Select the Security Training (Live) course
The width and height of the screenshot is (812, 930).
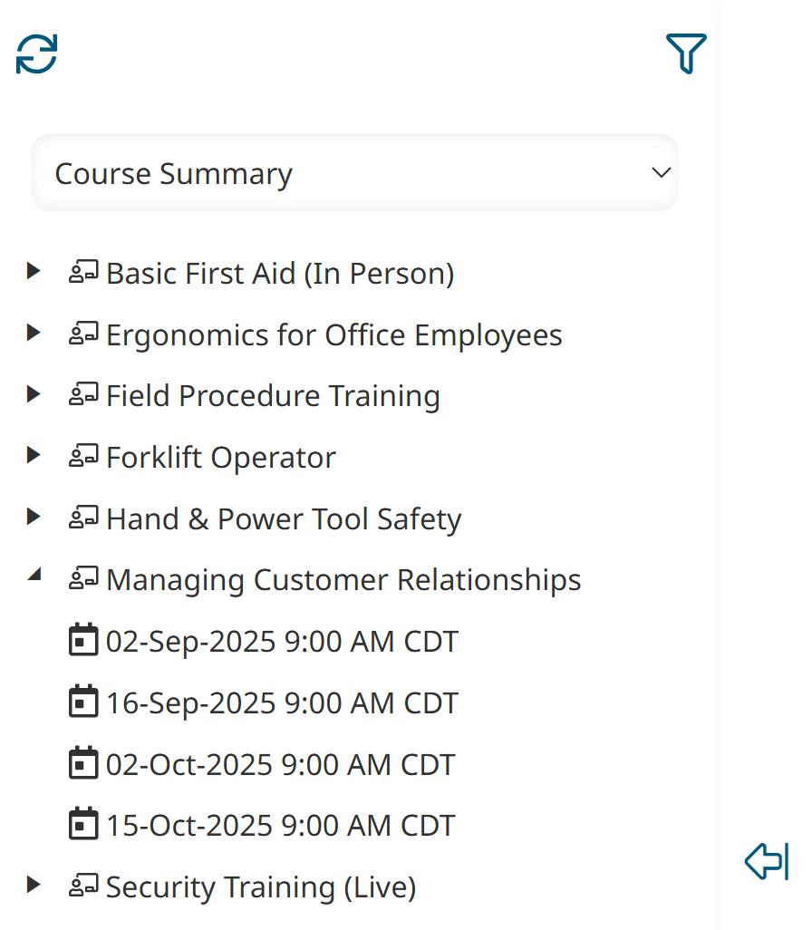[x=261, y=886]
